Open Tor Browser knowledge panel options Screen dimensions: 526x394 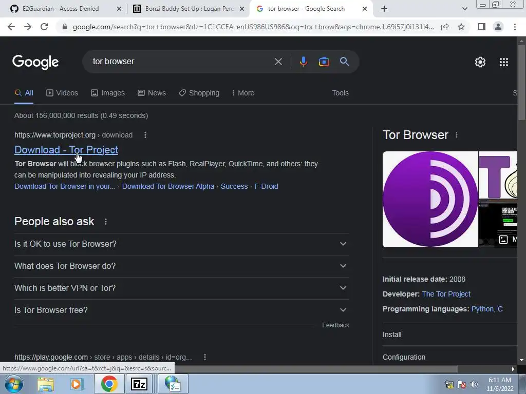click(457, 135)
